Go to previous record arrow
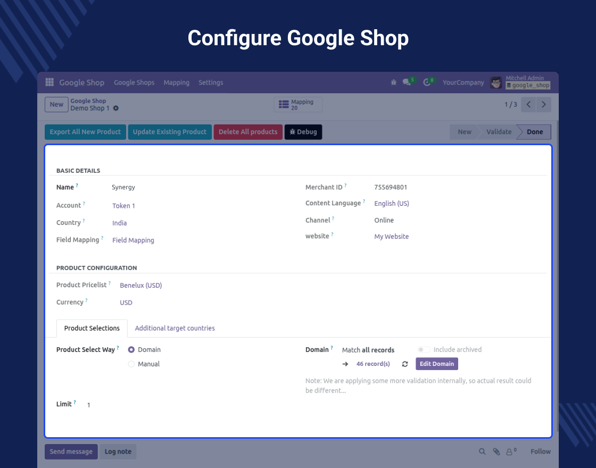 528,104
